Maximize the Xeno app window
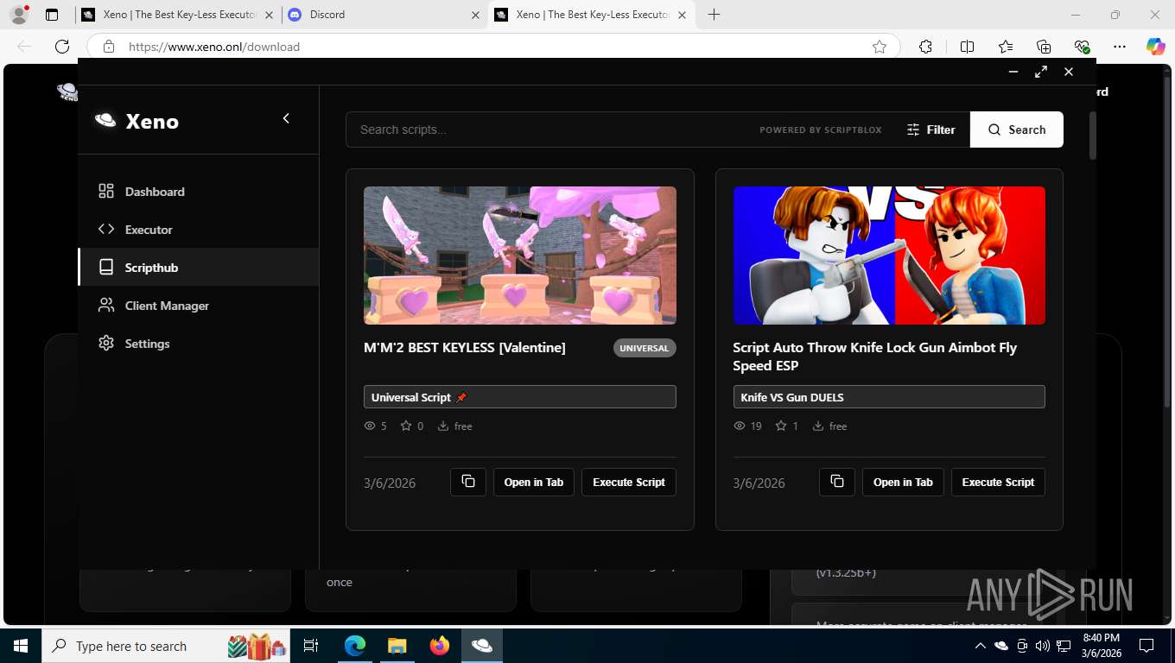The image size is (1175, 663). pos(1041,72)
